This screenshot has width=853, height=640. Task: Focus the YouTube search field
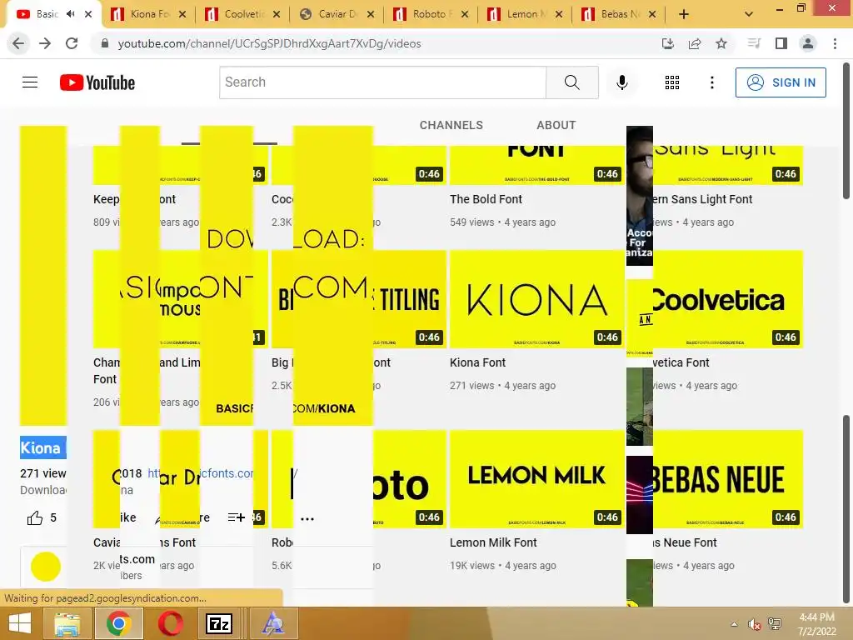(x=382, y=82)
